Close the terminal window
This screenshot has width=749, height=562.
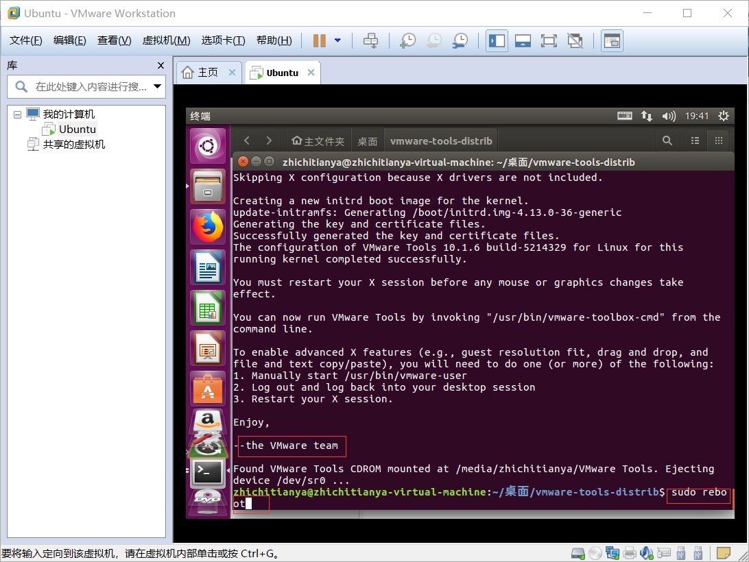(243, 161)
